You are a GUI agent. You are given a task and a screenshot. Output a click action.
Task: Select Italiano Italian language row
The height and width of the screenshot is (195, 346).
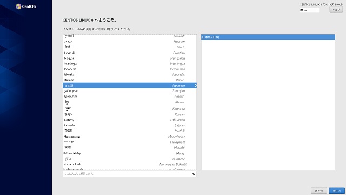(x=130, y=80)
